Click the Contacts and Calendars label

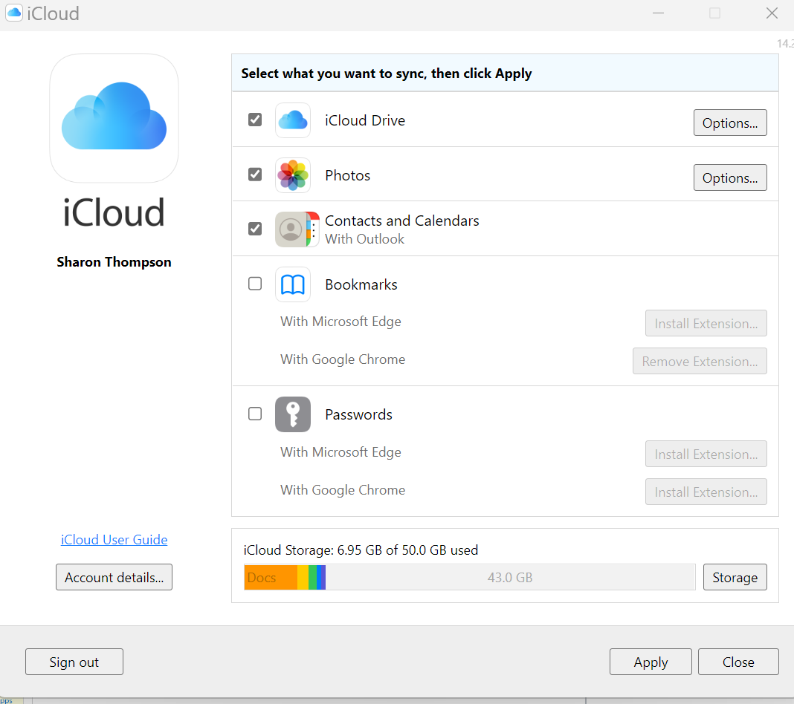(402, 221)
